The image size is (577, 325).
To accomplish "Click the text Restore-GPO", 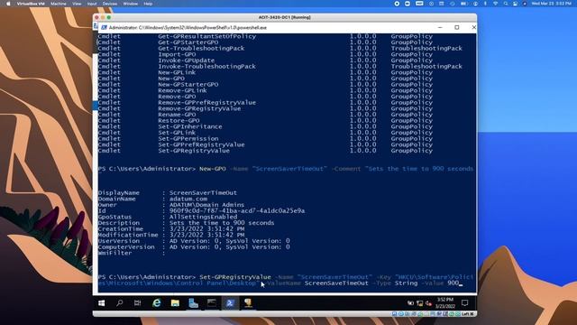I will (179, 120).
